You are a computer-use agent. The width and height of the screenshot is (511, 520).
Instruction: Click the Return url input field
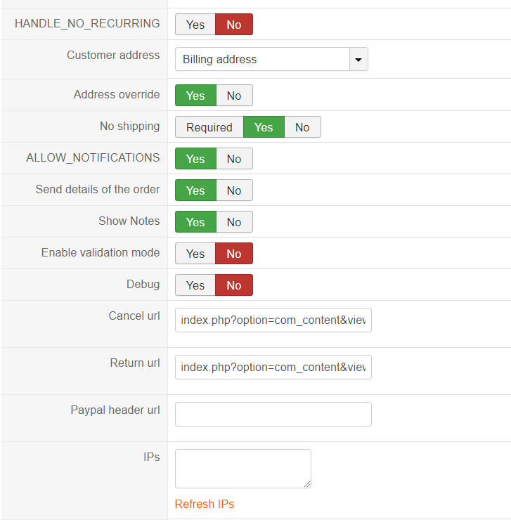[x=273, y=367]
